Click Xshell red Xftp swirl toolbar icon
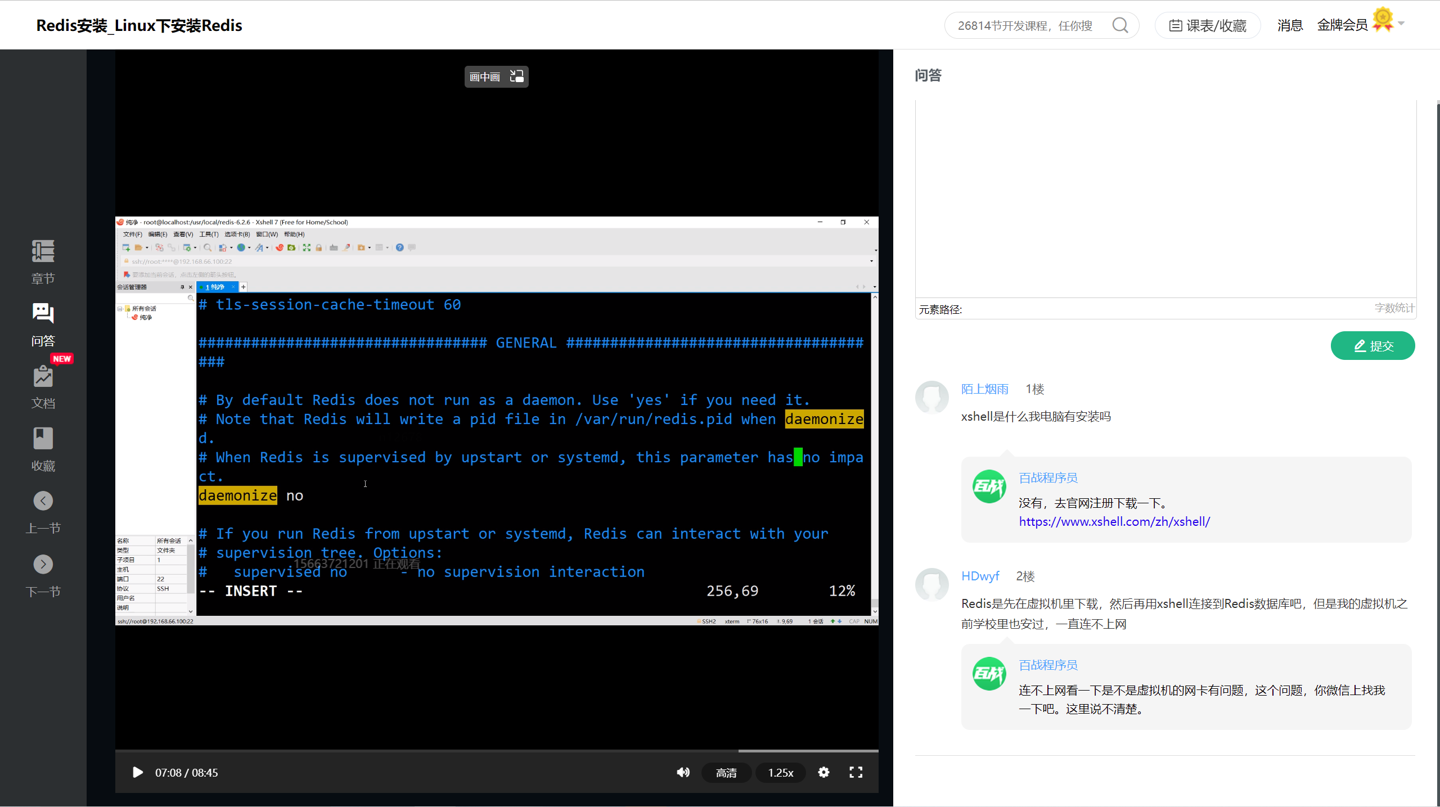1440x807 pixels. [280, 247]
